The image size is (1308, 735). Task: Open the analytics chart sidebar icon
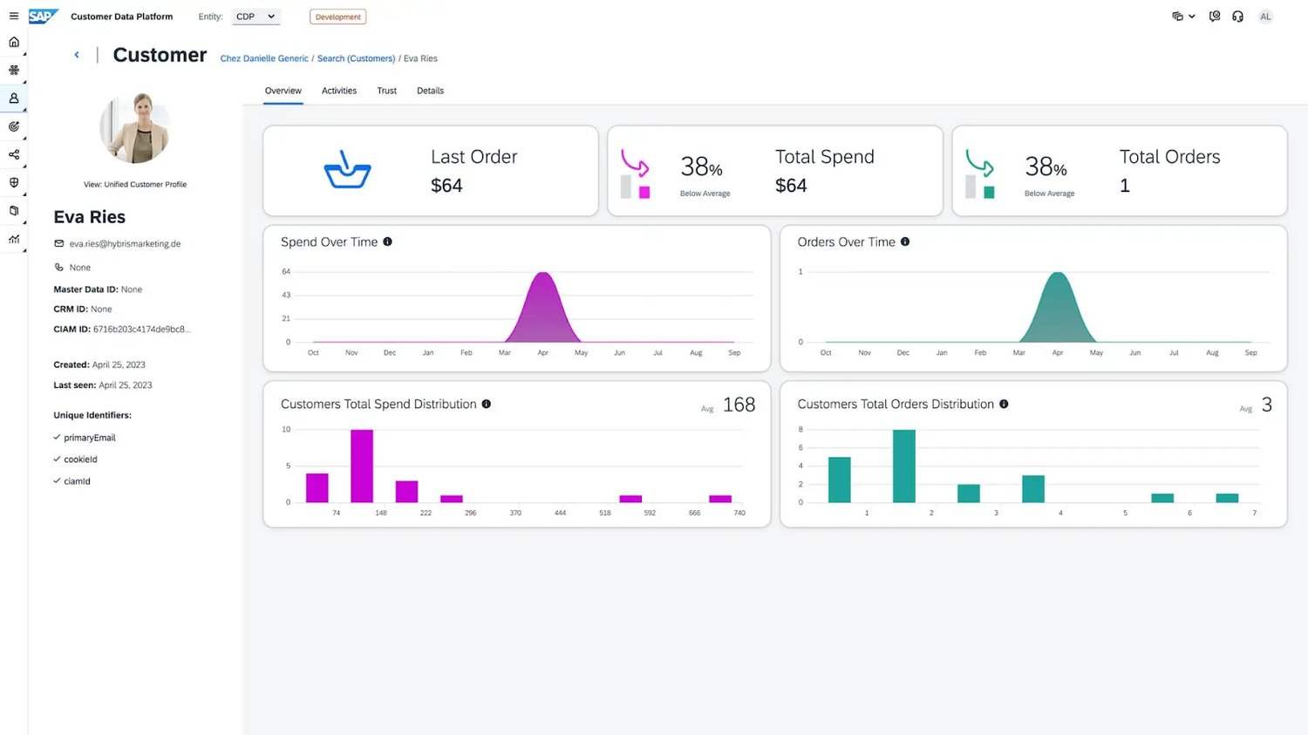click(x=14, y=239)
